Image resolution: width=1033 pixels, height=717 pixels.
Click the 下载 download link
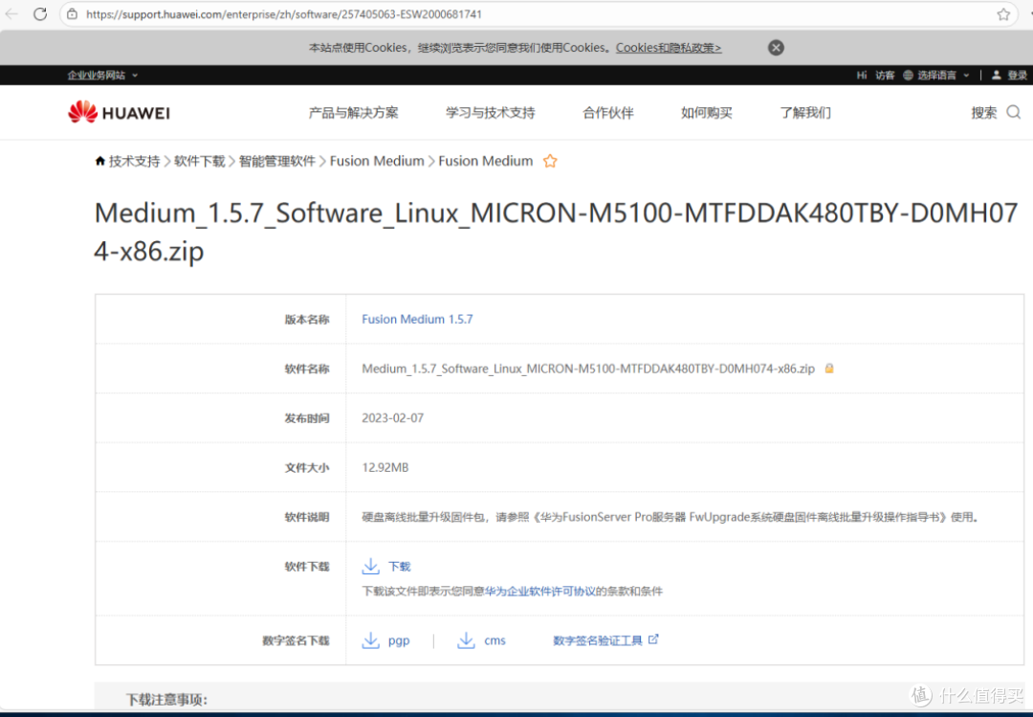coord(399,567)
